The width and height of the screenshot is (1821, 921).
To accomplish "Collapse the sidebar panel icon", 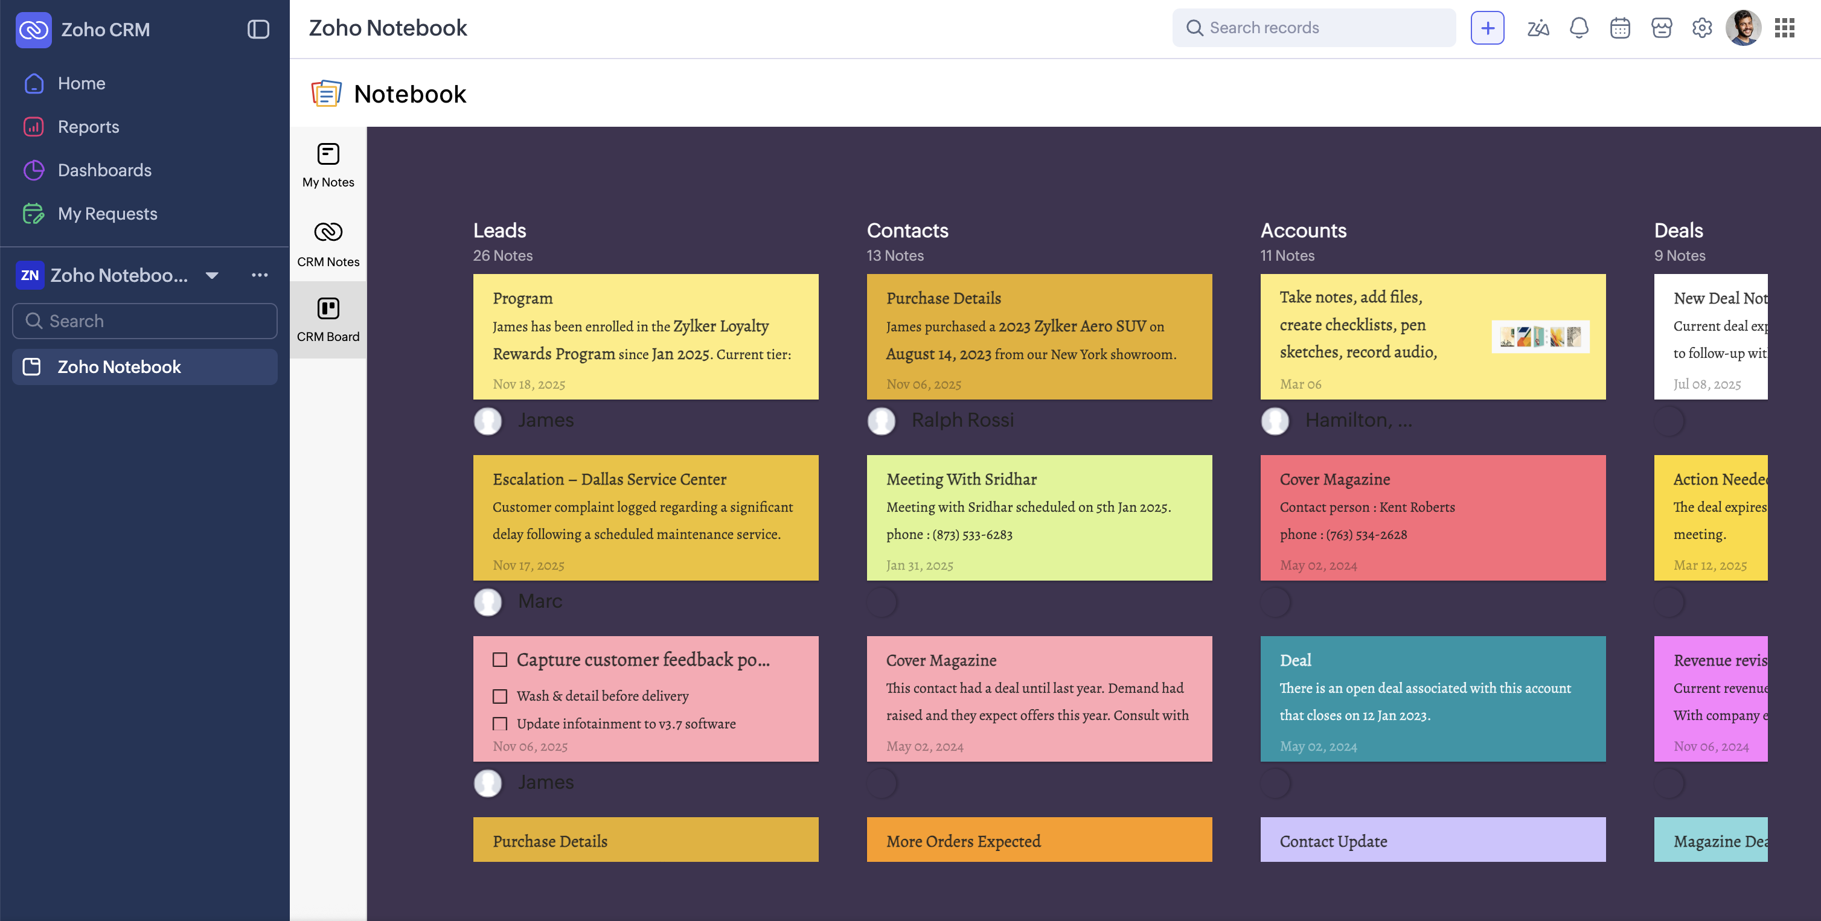I will pyautogui.click(x=258, y=30).
